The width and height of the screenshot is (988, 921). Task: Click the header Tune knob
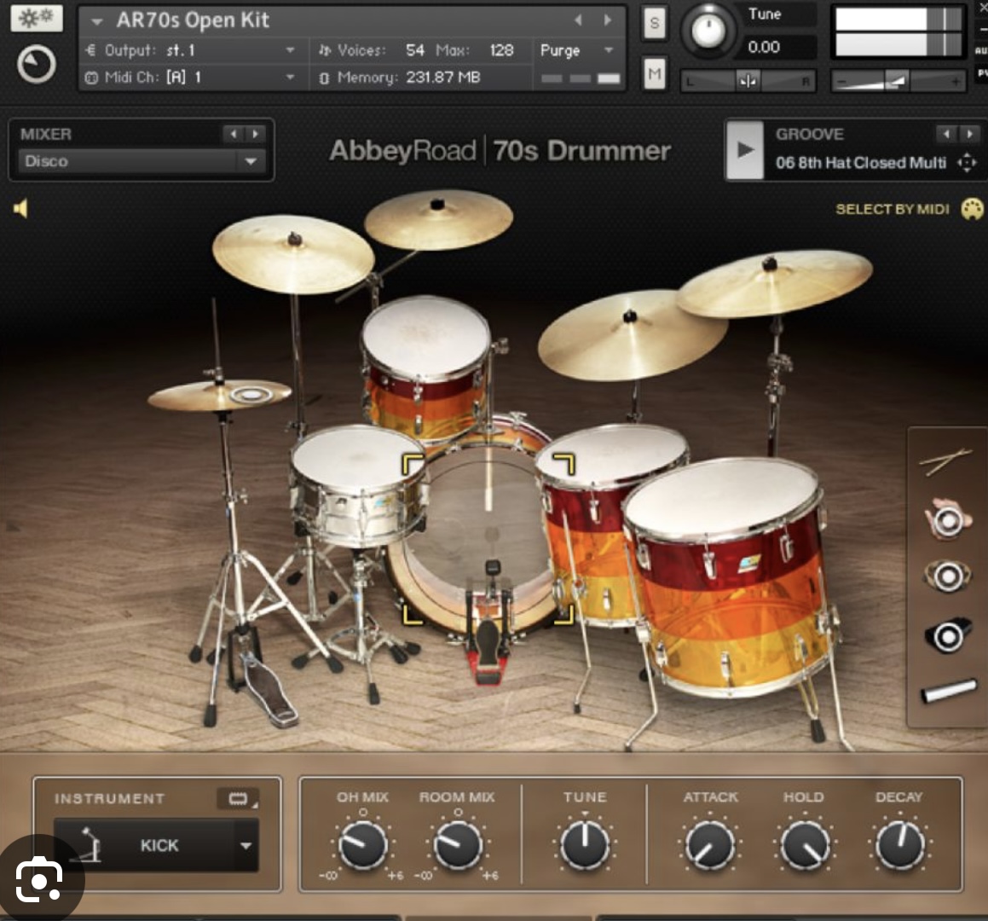[x=708, y=30]
